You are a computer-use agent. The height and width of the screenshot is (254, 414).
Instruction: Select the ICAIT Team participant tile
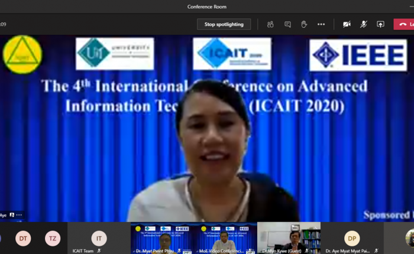(99, 239)
